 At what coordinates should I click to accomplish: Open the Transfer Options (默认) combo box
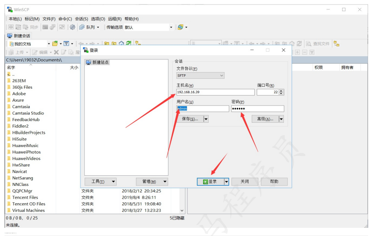[148, 27]
